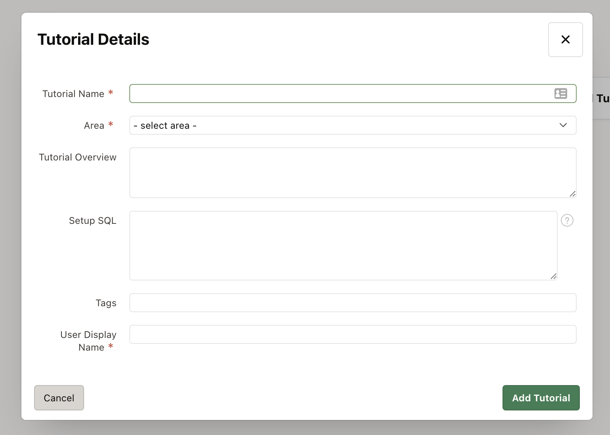This screenshot has height=435, width=610.
Task: Click the Setup SQL resize handle
Action: pyautogui.click(x=553, y=276)
